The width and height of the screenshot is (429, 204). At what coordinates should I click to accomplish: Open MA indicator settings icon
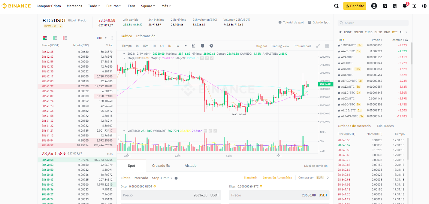[207, 58]
